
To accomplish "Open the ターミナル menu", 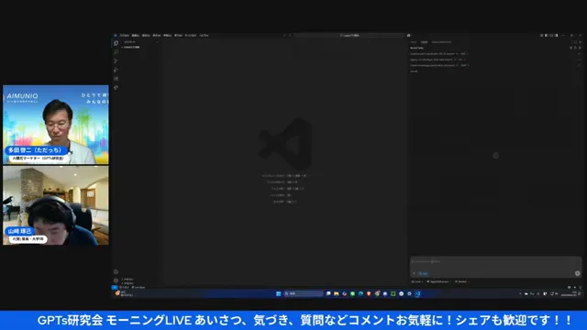I will pyautogui.click(x=191, y=35).
